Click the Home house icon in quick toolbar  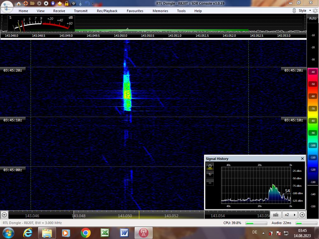19,3
